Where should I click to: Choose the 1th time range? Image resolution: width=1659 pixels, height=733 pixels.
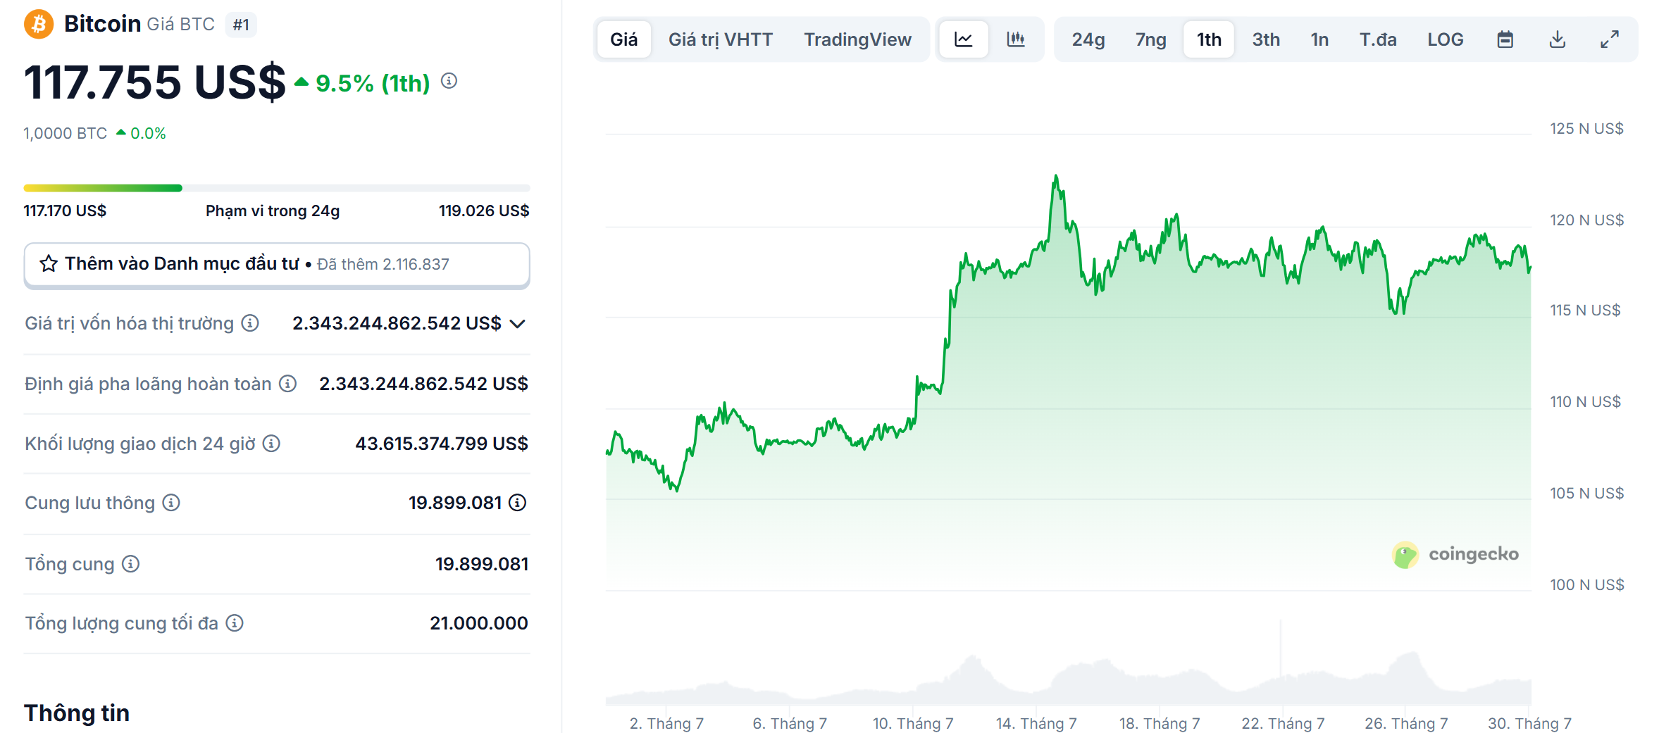click(x=1210, y=39)
